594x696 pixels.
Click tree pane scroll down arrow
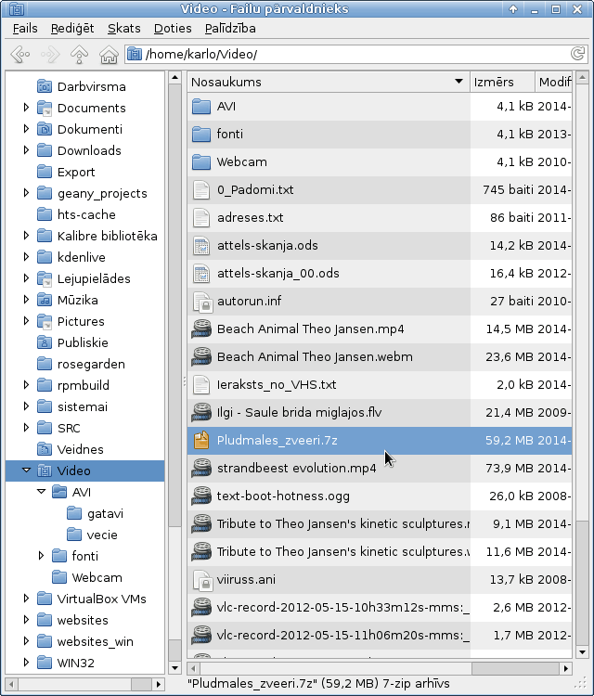pyautogui.click(x=174, y=667)
